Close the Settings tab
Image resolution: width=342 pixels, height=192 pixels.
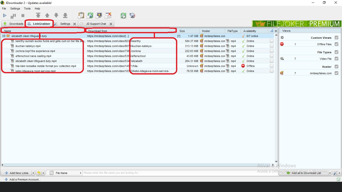(x=75, y=24)
